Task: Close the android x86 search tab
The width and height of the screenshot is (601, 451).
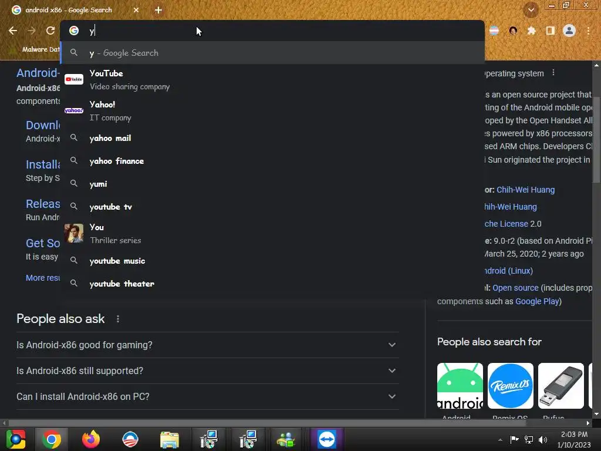Action: point(136,11)
